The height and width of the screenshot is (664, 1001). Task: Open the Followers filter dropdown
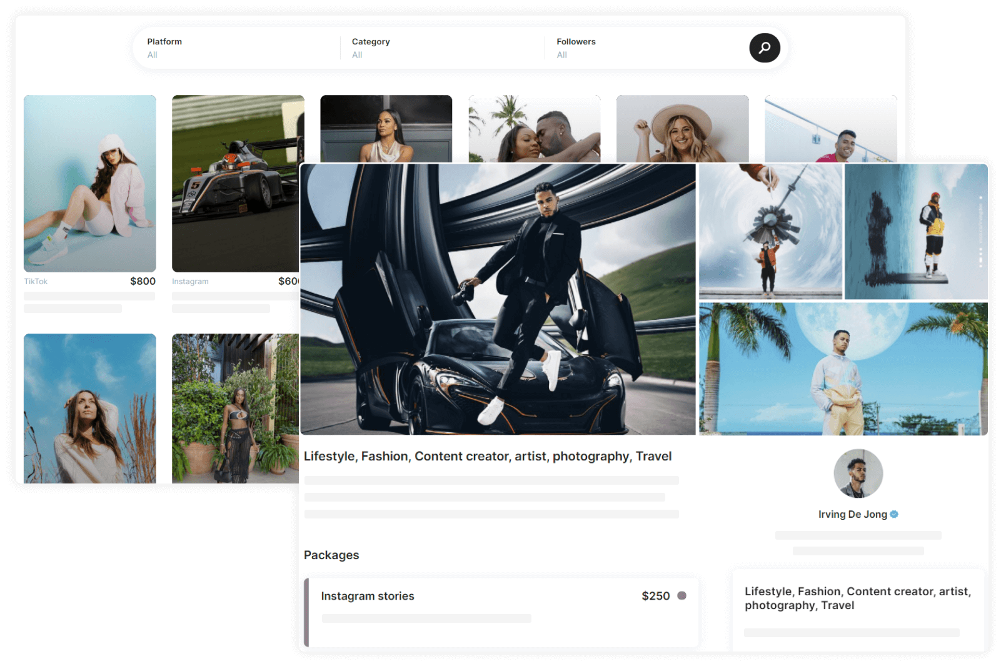[x=647, y=48]
